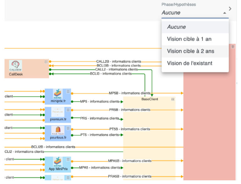This screenshot has width=241, height=184.
Task: Click flow label PR5B - informations clients
Action: [130, 110]
